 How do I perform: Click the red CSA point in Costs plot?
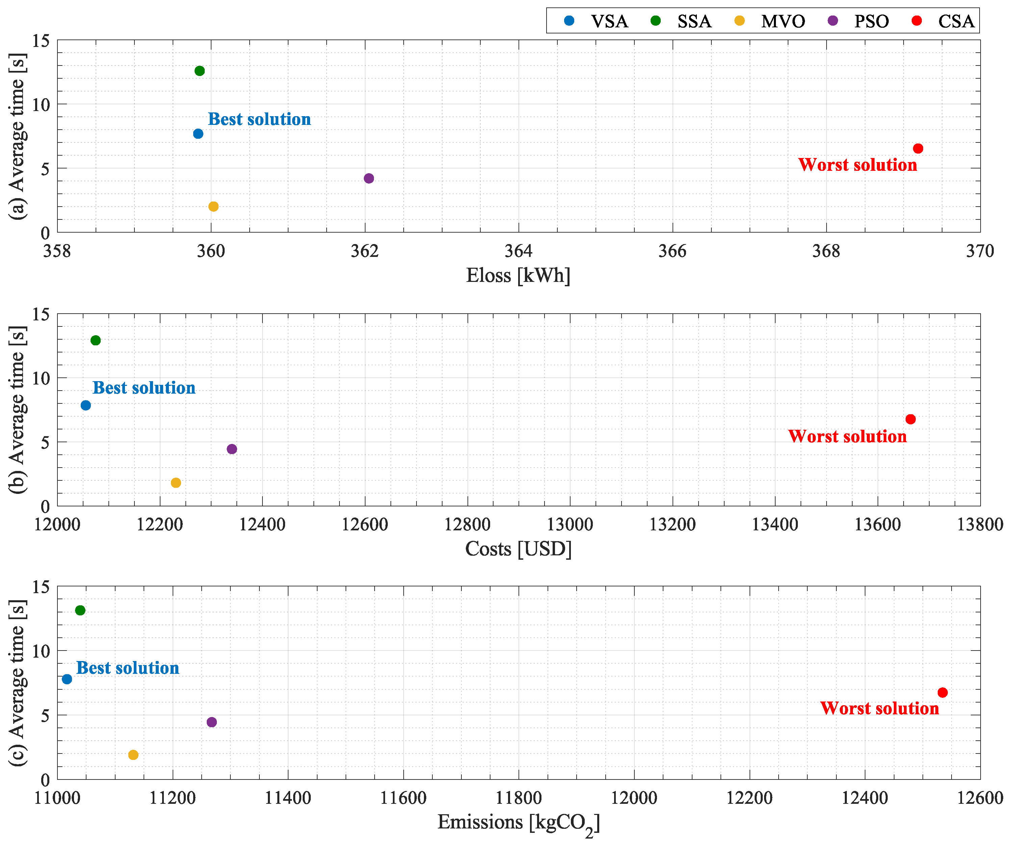[910, 419]
